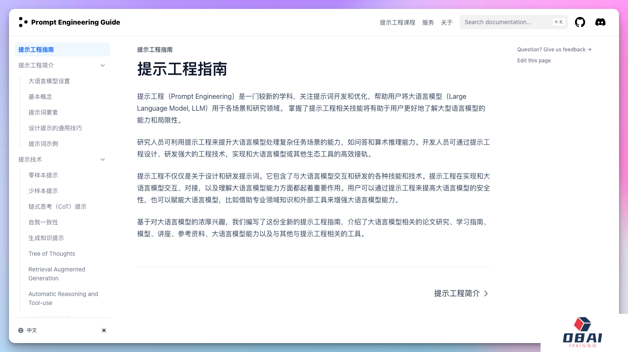The image size is (628, 352).
Task: Open the 服务 nav menu item
Action: [428, 22]
